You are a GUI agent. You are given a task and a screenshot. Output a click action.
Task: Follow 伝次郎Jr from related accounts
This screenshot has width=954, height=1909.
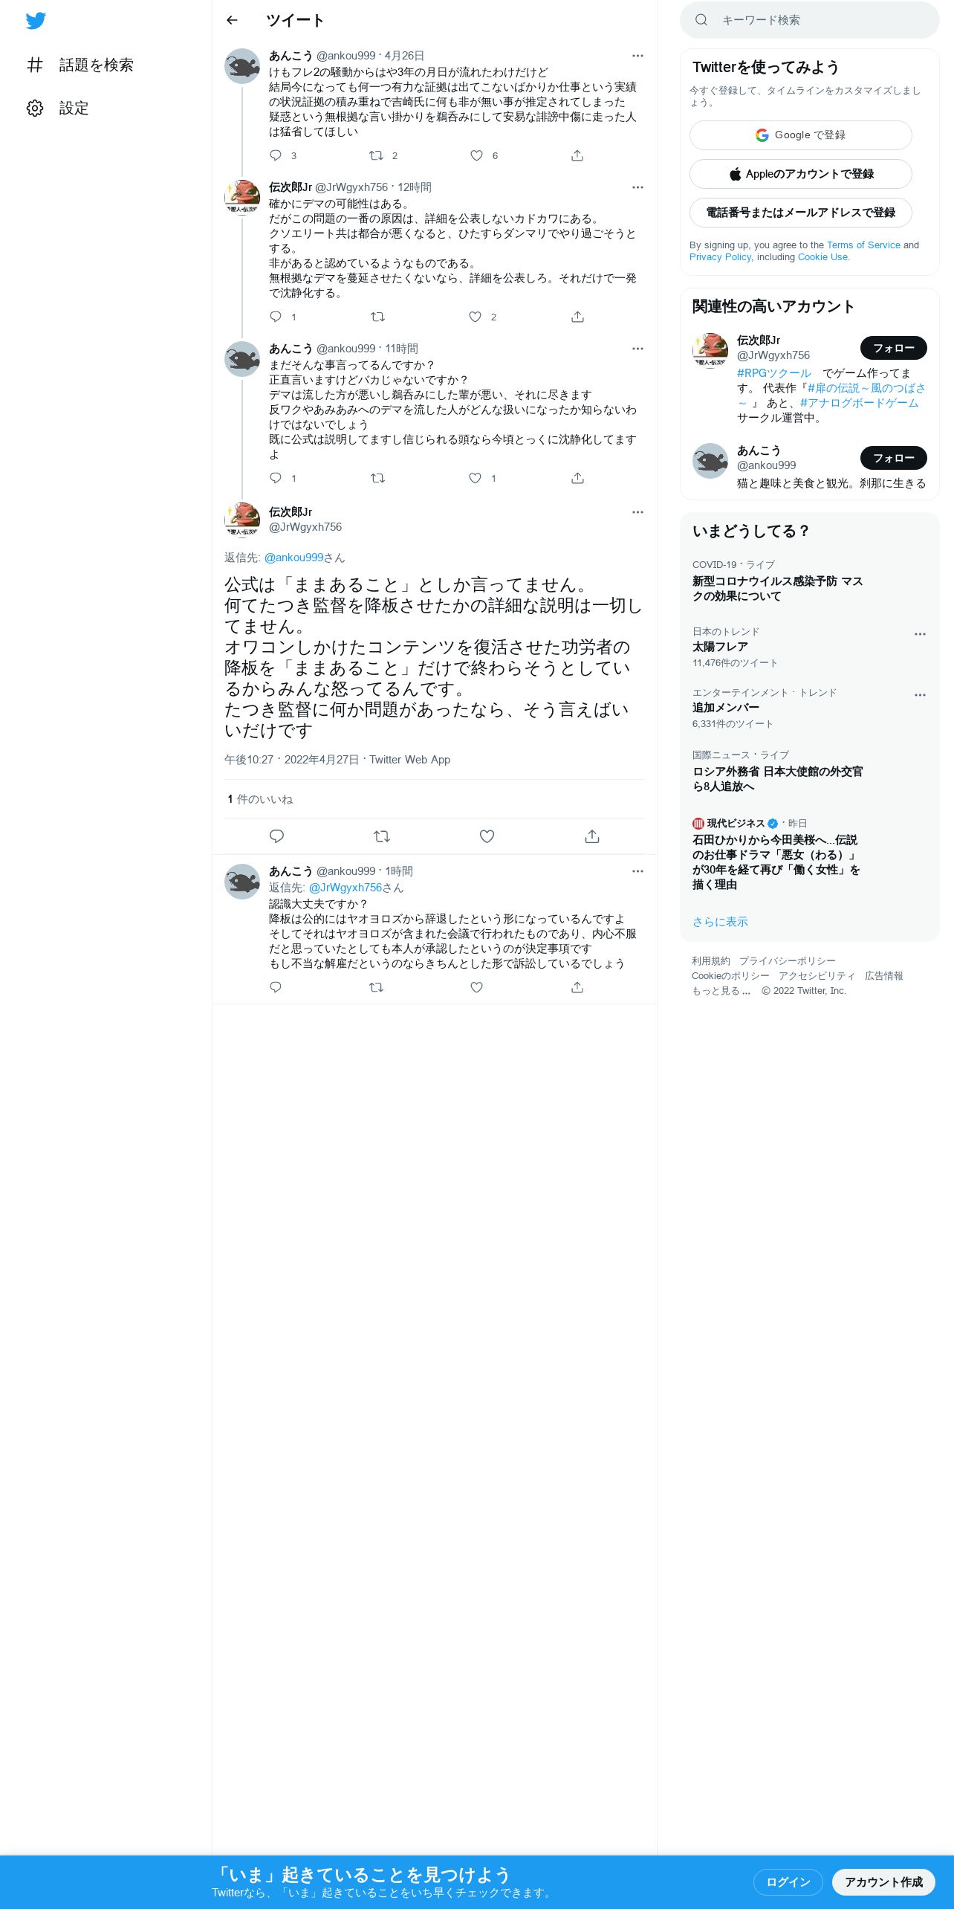click(x=893, y=348)
